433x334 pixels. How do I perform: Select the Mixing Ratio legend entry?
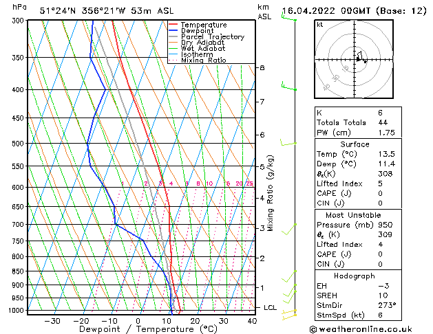[203, 60]
